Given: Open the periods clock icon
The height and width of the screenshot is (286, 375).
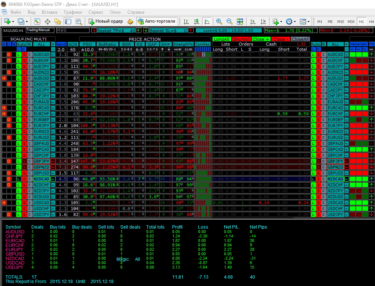Looking at the screenshot, I should click(x=289, y=21).
